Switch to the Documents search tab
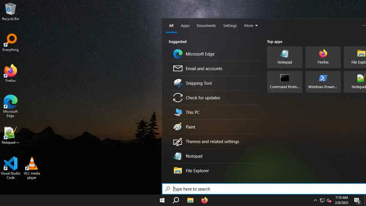Screen dimensions: 366x206 tap(206, 25)
